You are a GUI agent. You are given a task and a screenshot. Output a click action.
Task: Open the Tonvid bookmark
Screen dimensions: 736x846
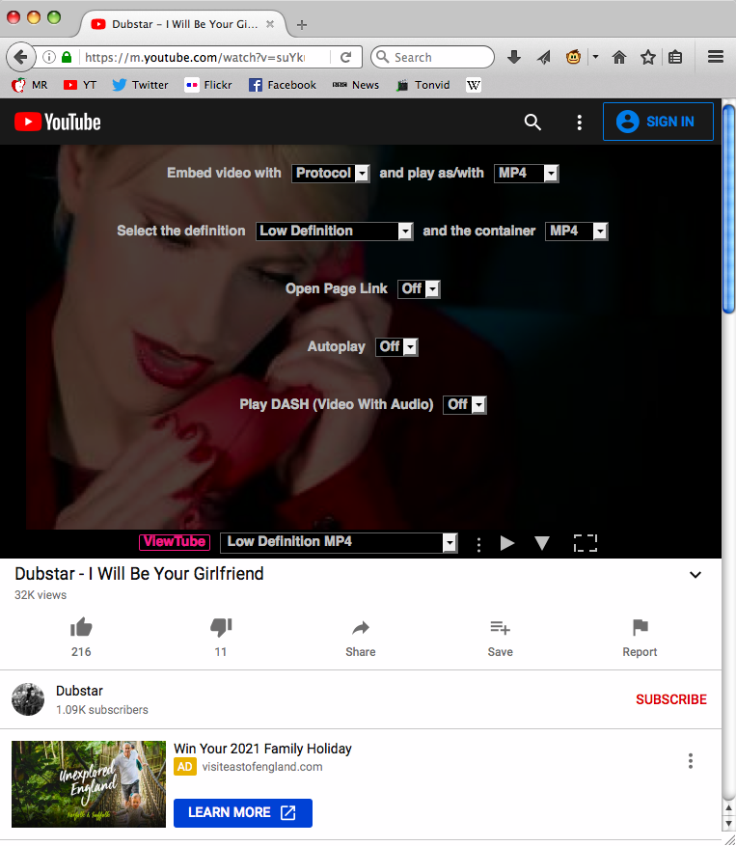pos(423,85)
